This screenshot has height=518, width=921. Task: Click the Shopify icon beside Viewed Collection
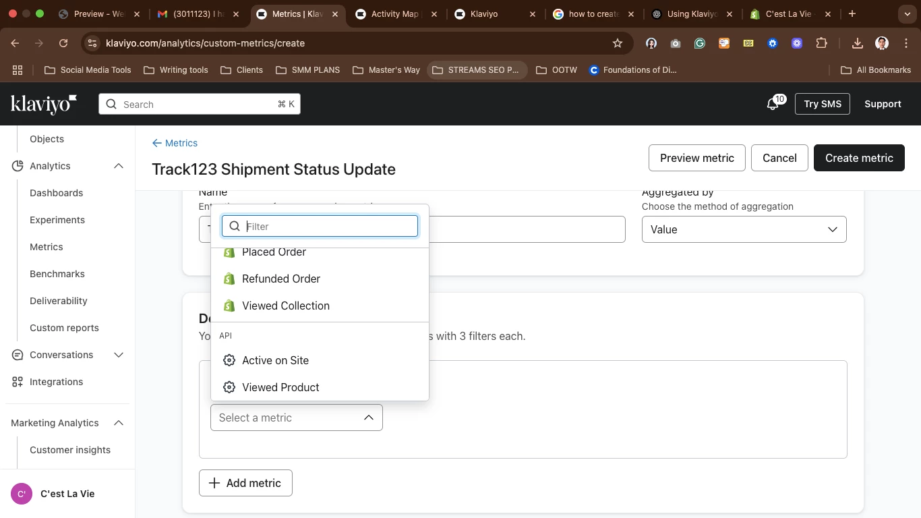point(229,306)
